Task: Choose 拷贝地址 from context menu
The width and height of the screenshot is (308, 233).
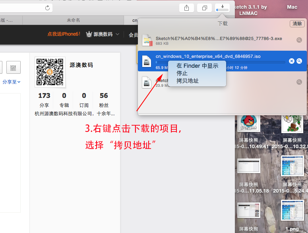Action: coord(197,81)
